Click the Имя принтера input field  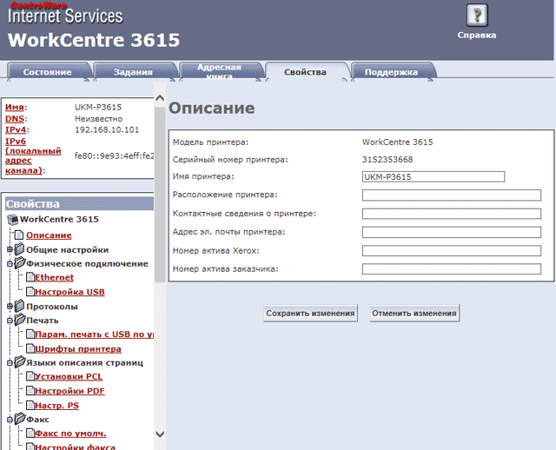point(434,176)
